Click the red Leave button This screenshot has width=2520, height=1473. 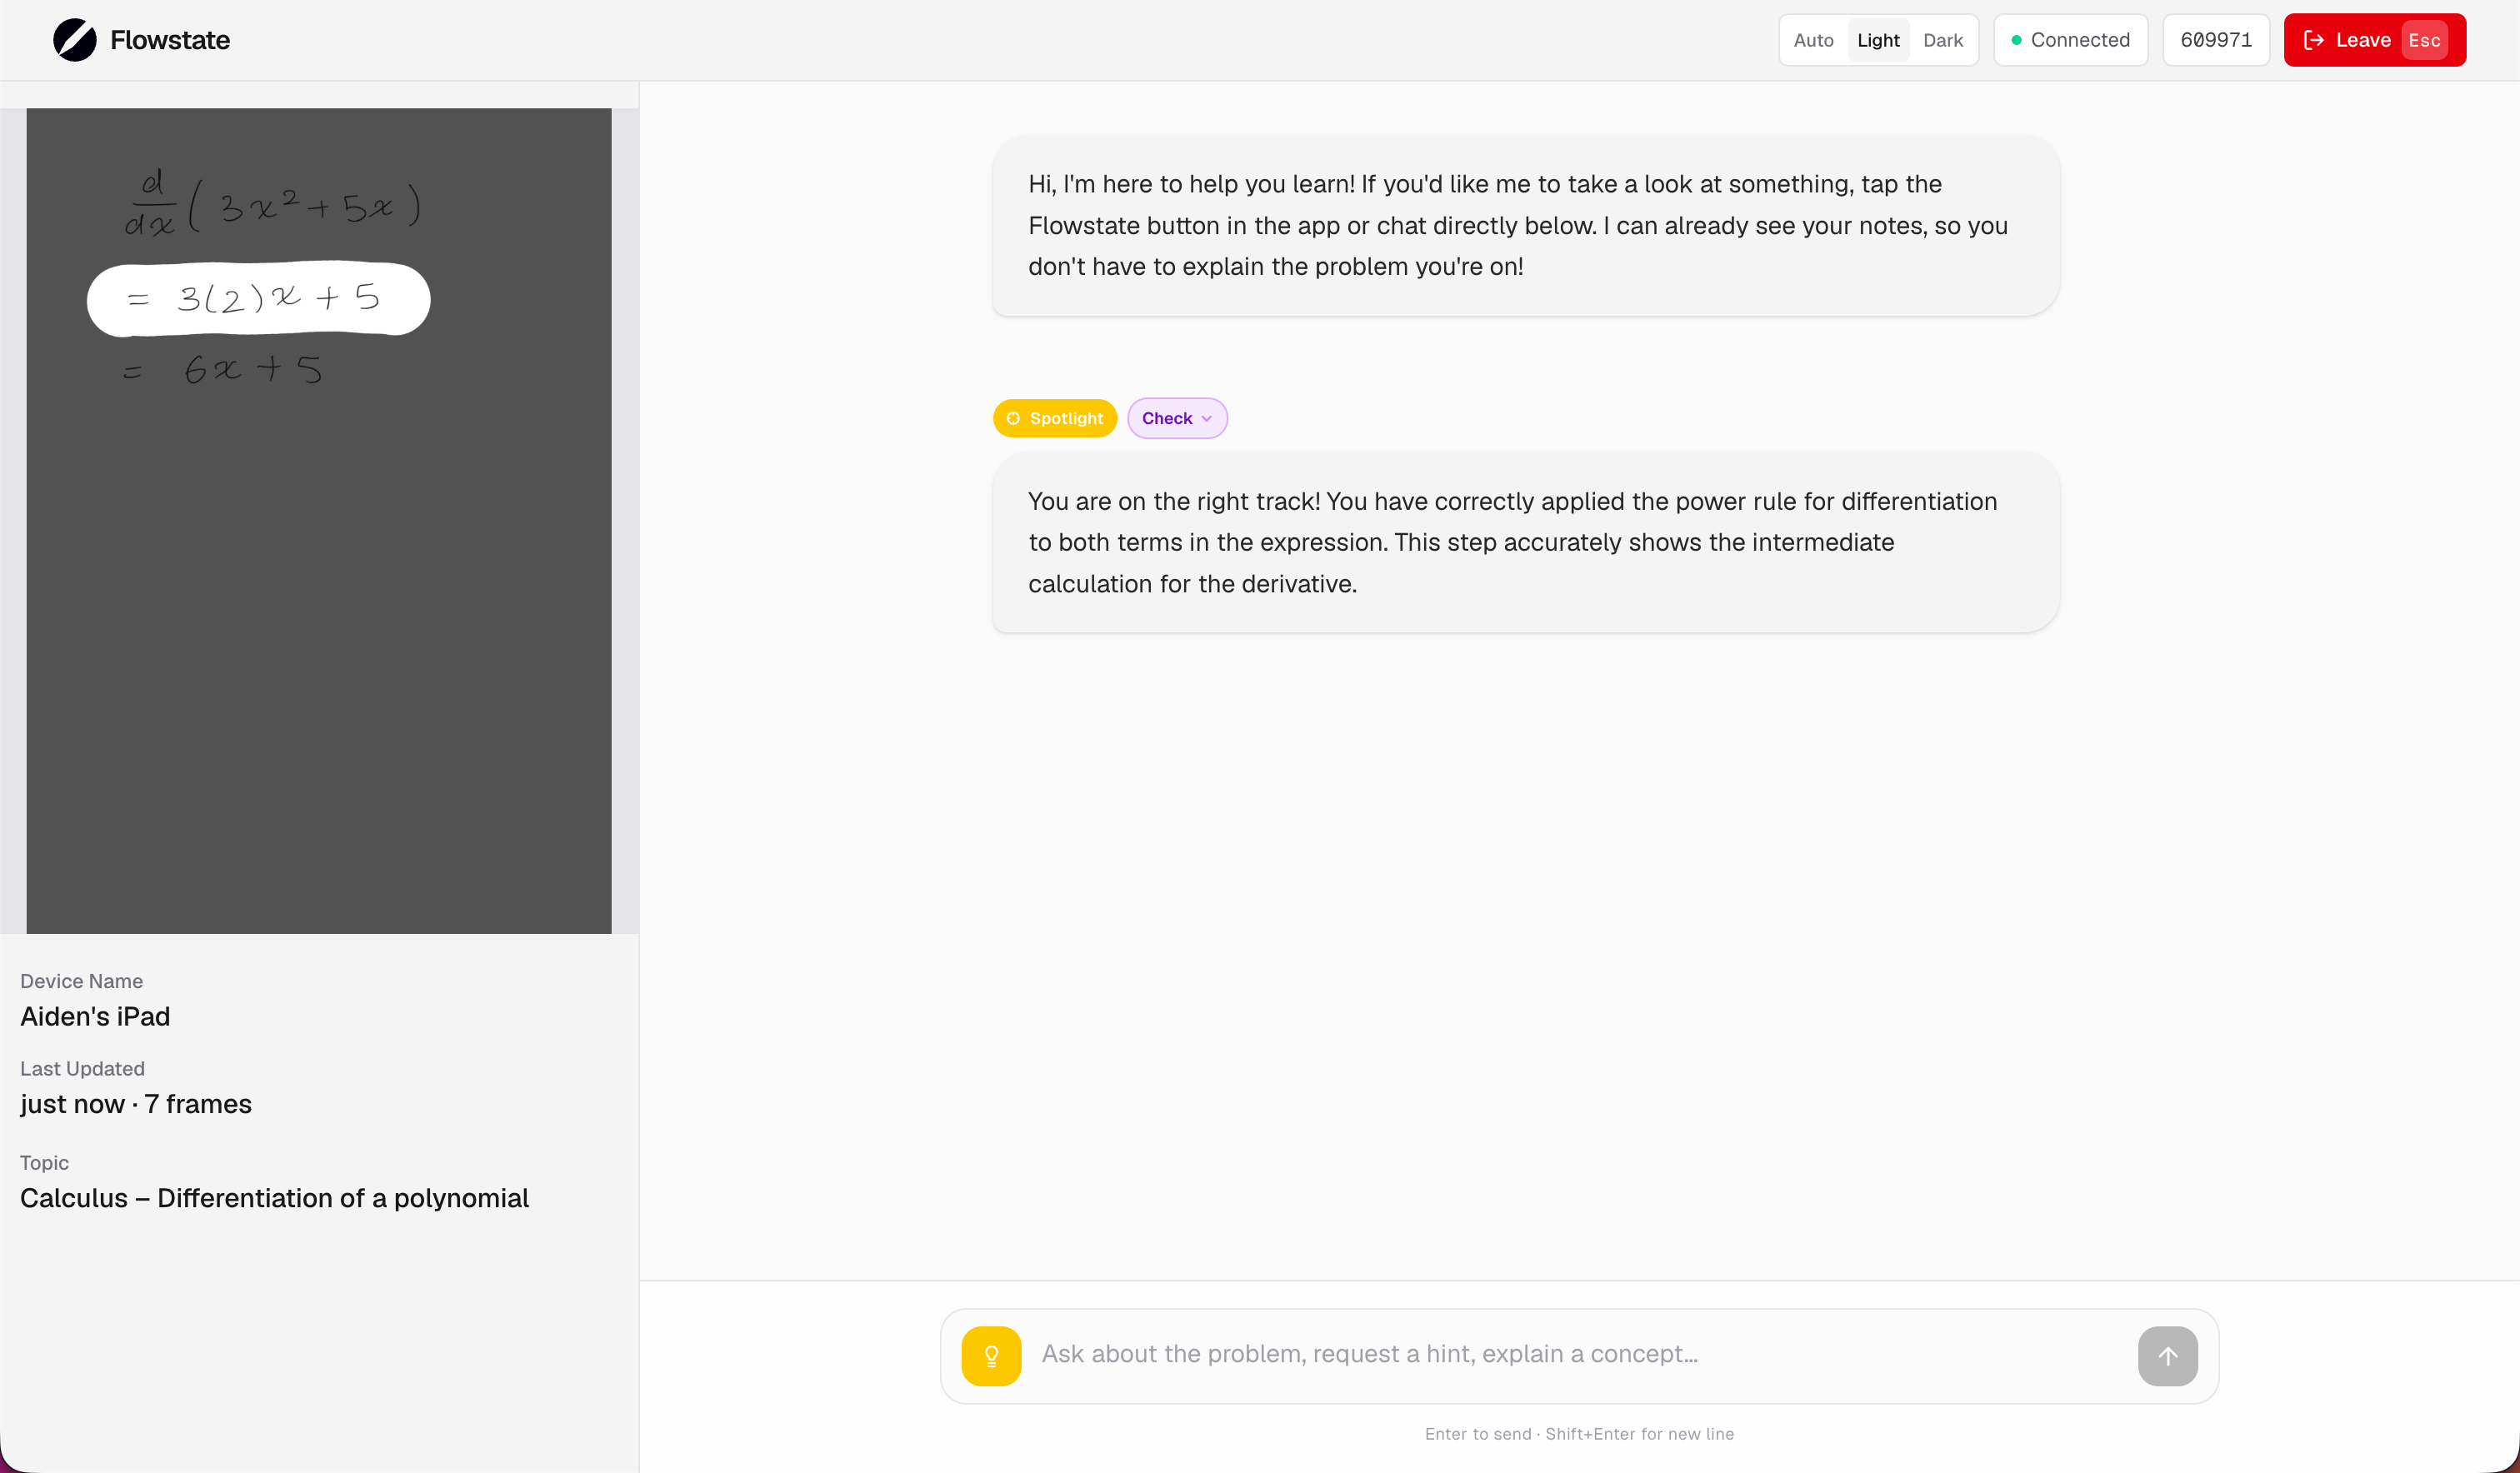click(x=2361, y=40)
